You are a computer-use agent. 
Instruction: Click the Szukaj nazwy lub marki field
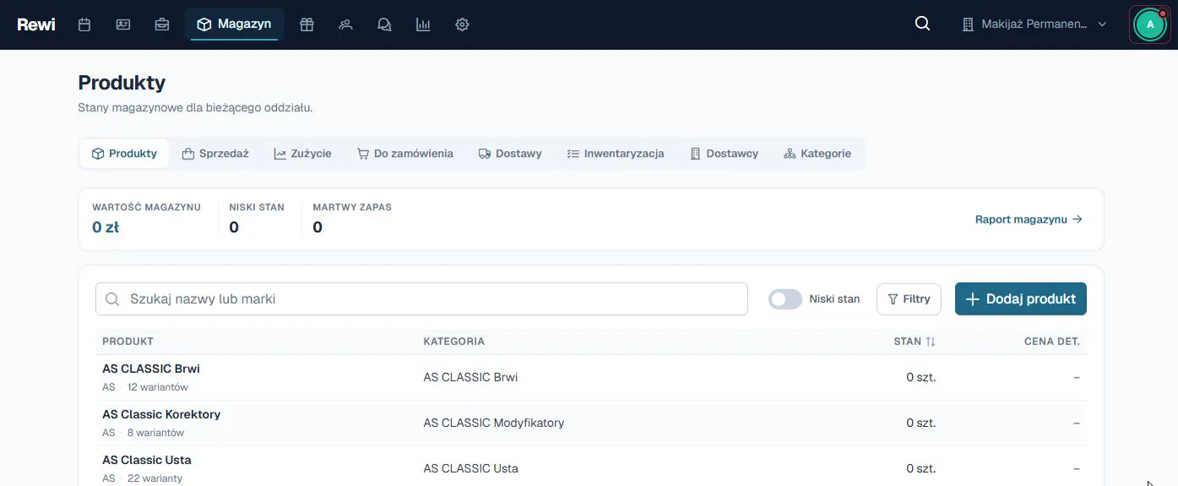pyautogui.click(x=421, y=299)
